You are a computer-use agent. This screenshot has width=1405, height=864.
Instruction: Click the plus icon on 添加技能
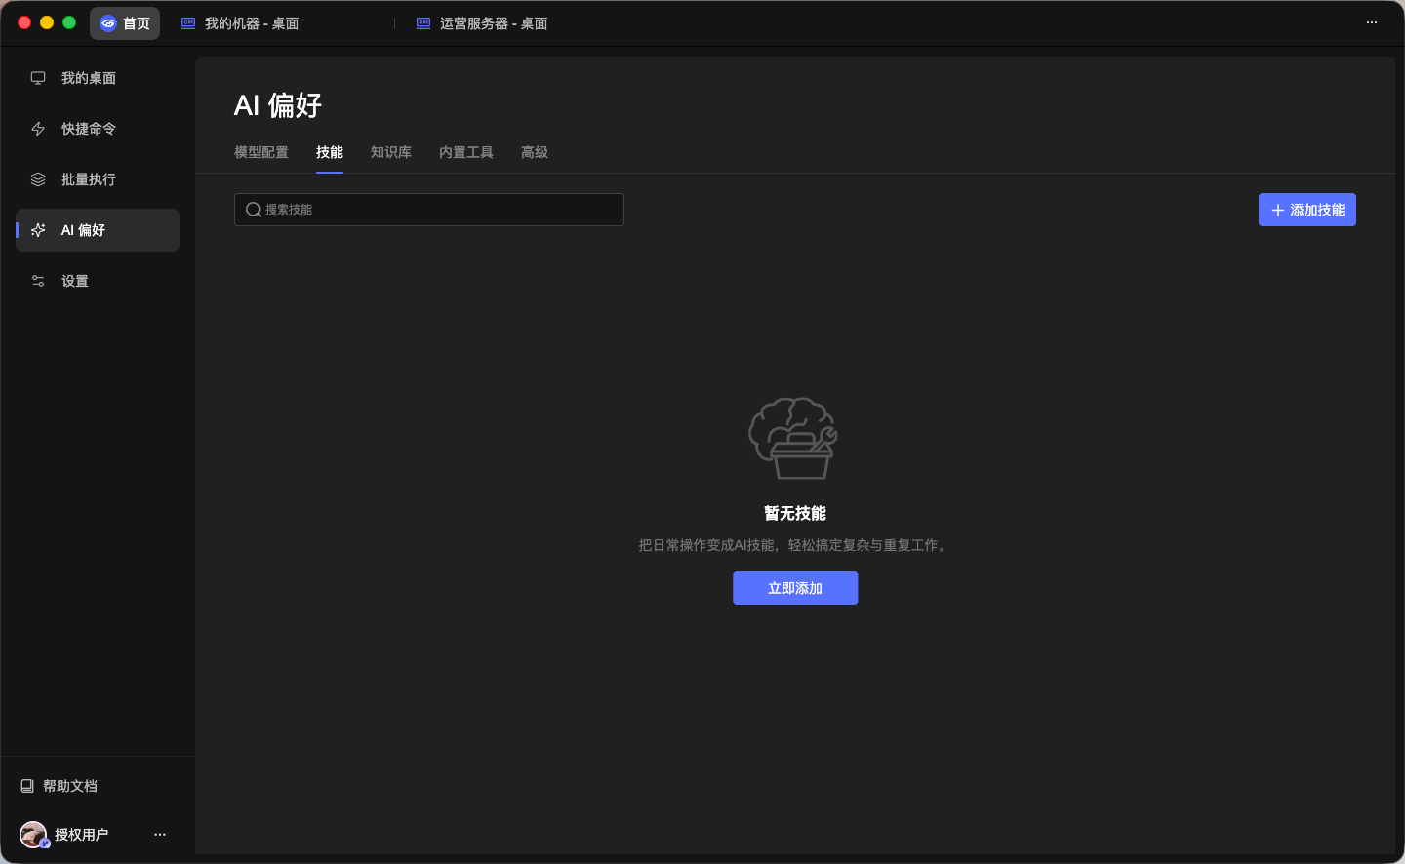click(1278, 210)
